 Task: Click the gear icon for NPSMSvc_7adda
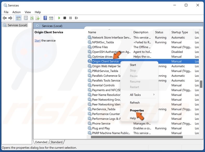90,42
